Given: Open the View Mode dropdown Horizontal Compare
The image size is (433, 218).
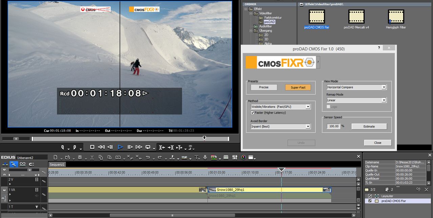Looking at the screenshot, I should [356, 87].
